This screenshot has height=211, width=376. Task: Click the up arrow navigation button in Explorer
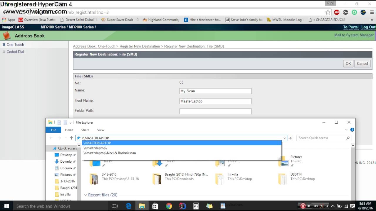point(71,138)
